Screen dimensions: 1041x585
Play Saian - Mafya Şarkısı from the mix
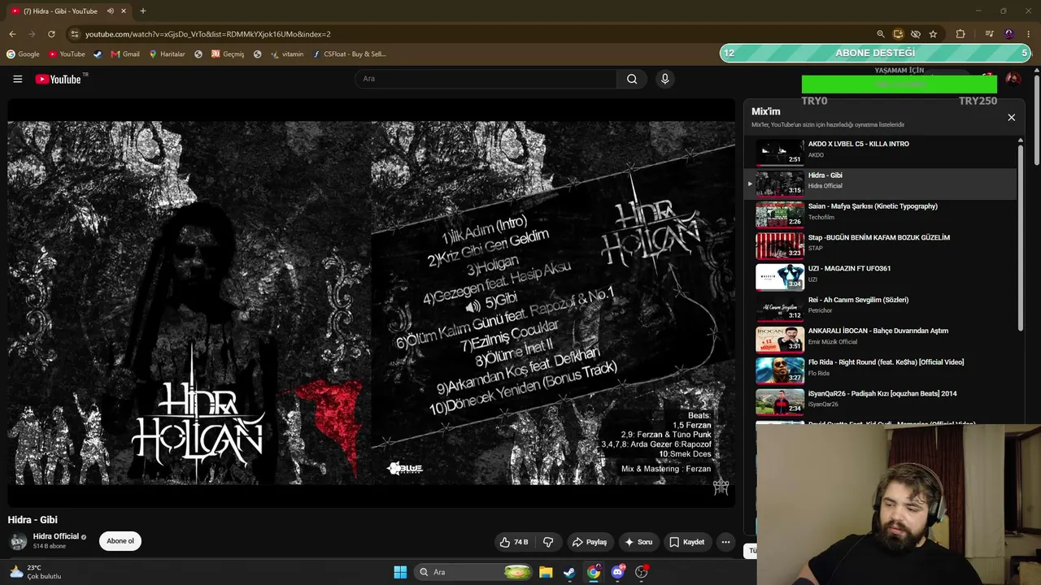click(x=882, y=214)
